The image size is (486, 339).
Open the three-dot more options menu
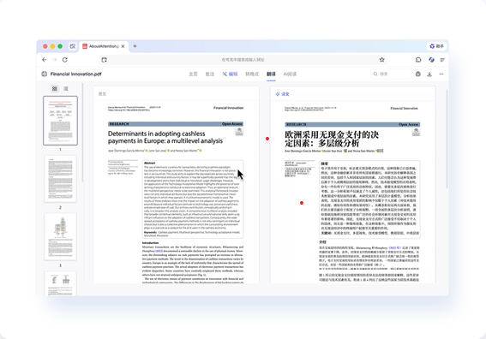[x=441, y=74]
